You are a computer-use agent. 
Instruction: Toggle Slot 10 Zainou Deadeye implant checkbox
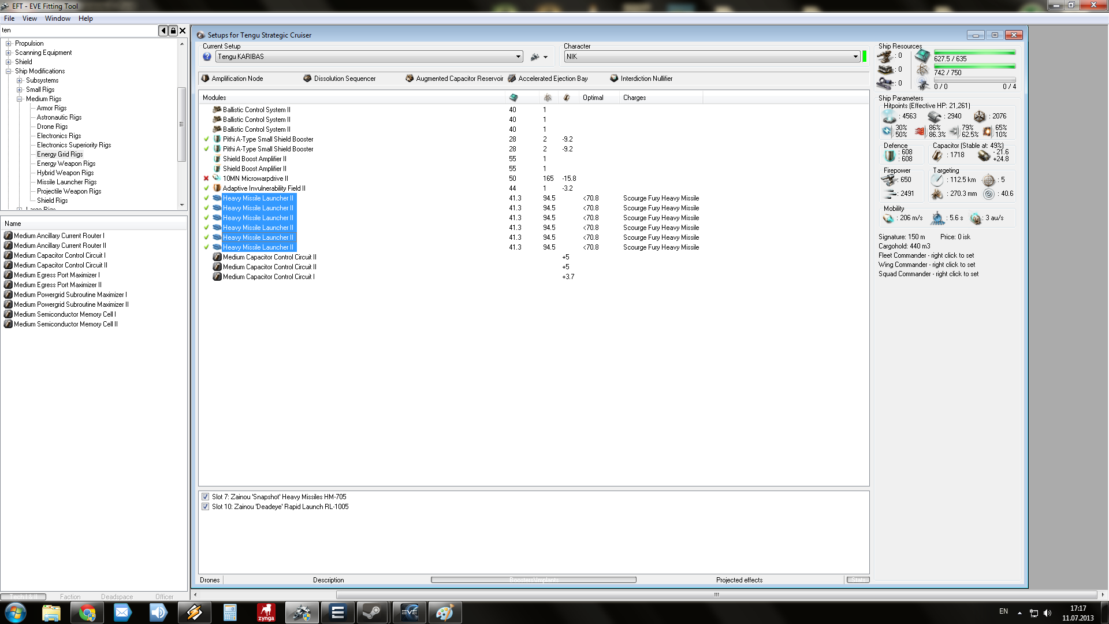tap(205, 507)
